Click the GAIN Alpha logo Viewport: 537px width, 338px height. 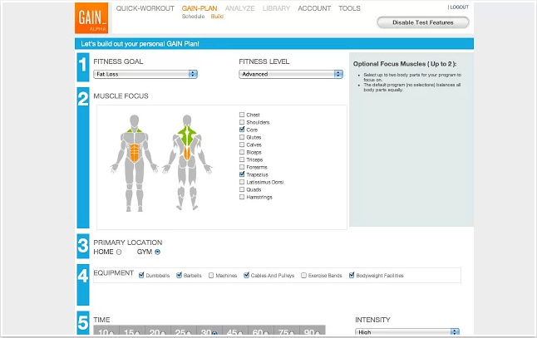(x=91, y=18)
